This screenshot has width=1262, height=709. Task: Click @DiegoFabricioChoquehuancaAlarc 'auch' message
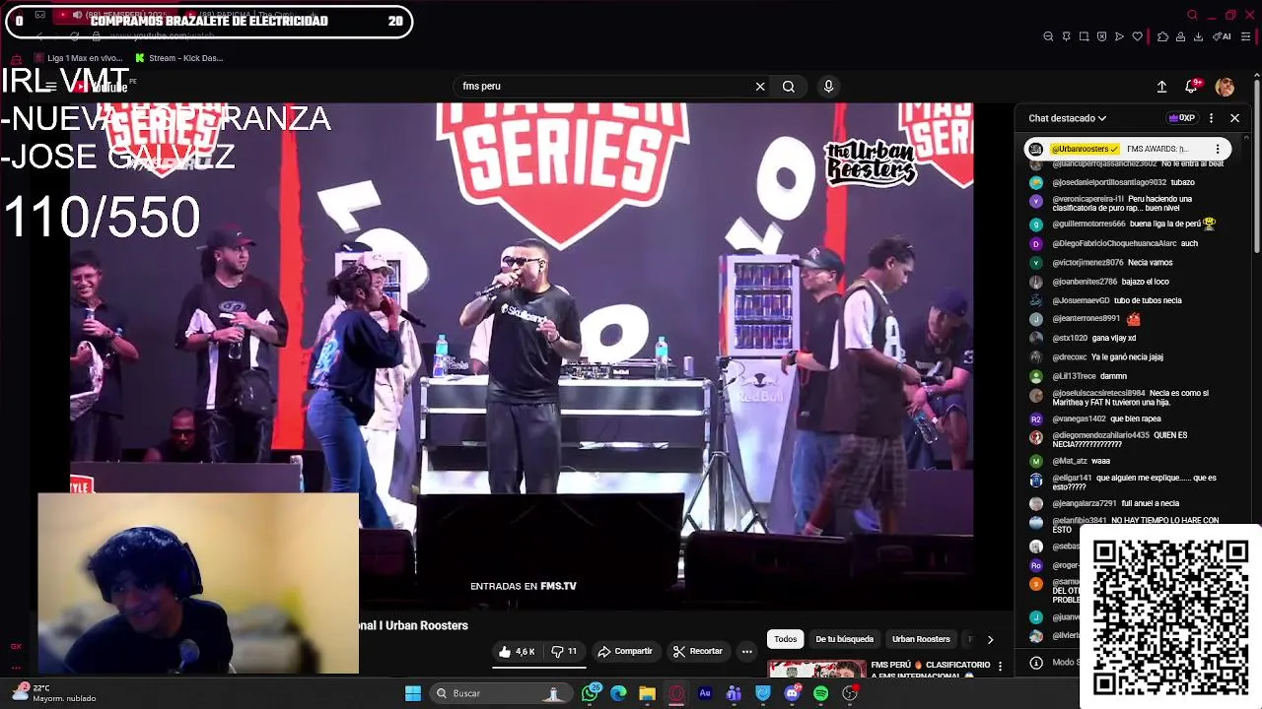1123,243
